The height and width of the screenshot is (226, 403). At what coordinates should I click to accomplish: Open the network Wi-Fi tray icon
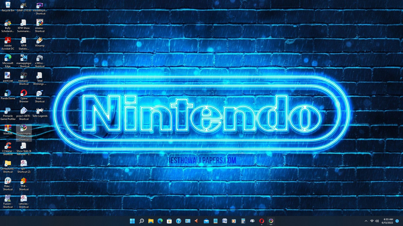tap(372, 221)
